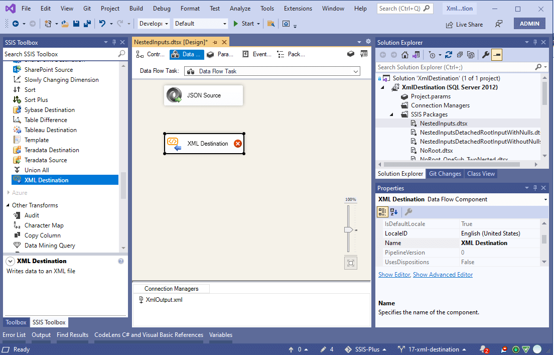
Task: Click the New Project toolbar icon
Action: click(x=48, y=24)
